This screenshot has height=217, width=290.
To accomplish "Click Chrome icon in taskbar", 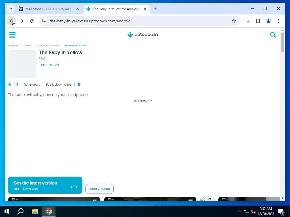I will tap(49, 211).
